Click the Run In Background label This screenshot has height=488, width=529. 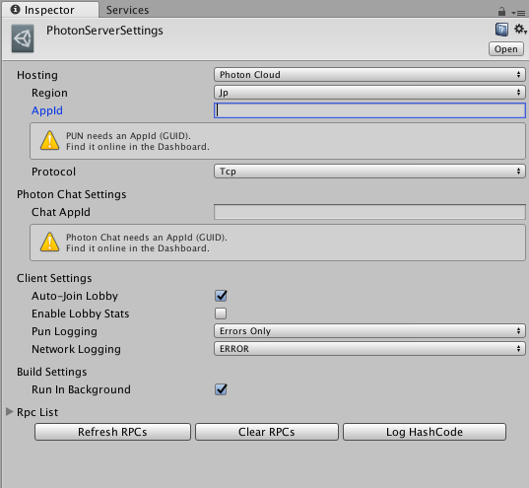coord(81,389)
